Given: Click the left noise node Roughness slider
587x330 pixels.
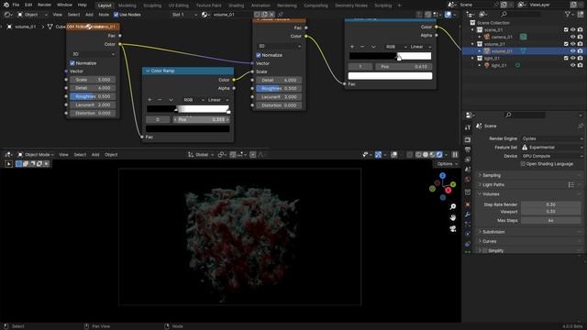Looking at the screenshot, I should (x=93, y=96).
